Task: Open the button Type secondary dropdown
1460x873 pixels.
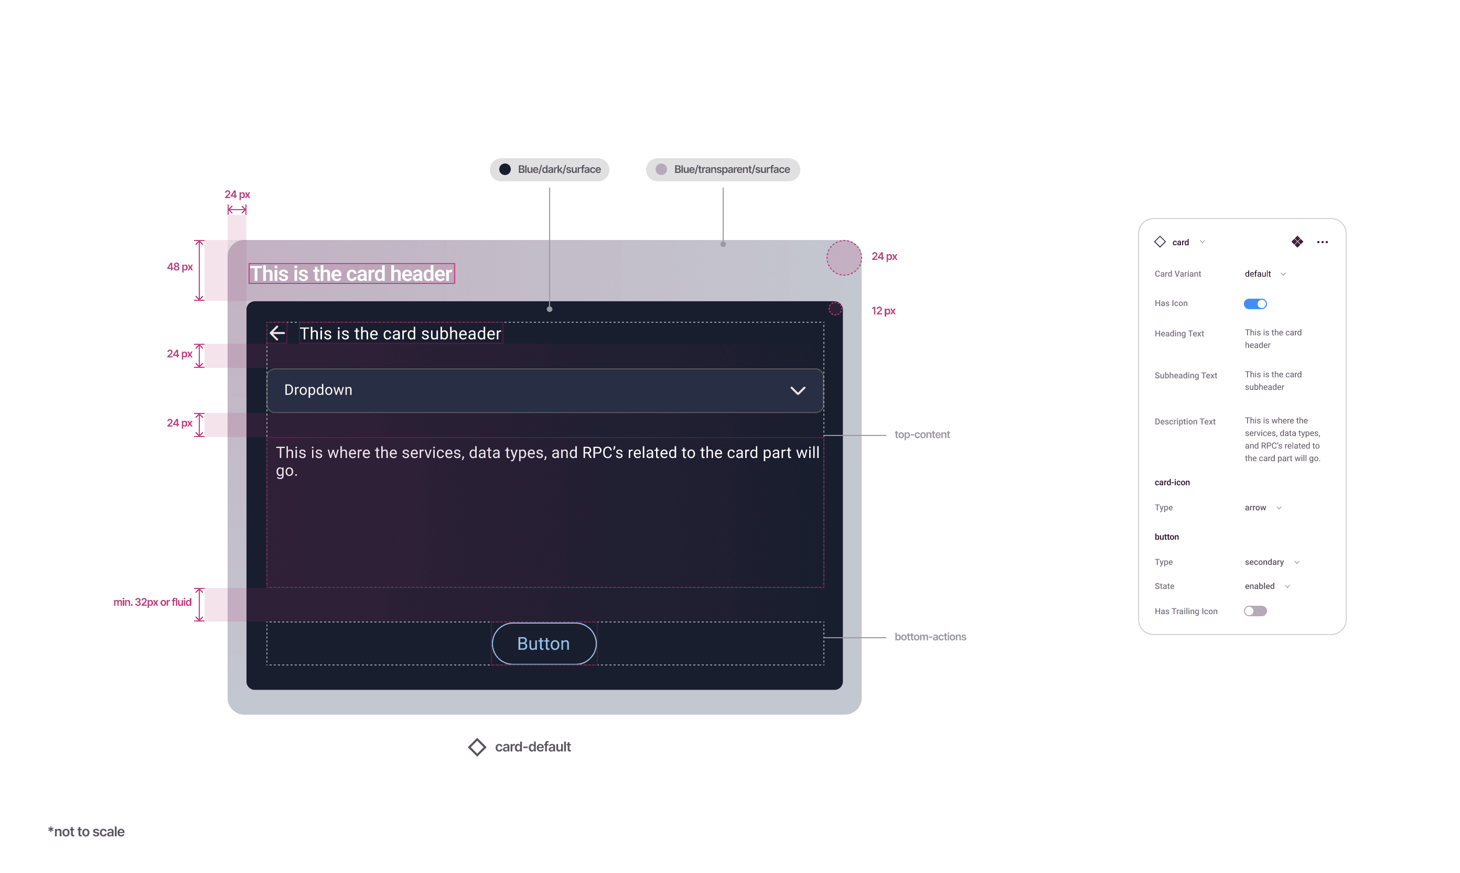Action: tap(1272, 562)
